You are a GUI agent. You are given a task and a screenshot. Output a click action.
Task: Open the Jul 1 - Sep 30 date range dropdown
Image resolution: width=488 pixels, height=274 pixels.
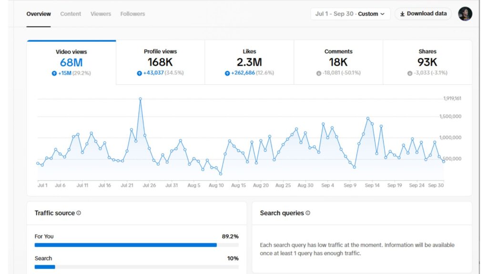[x=350, y=14]
